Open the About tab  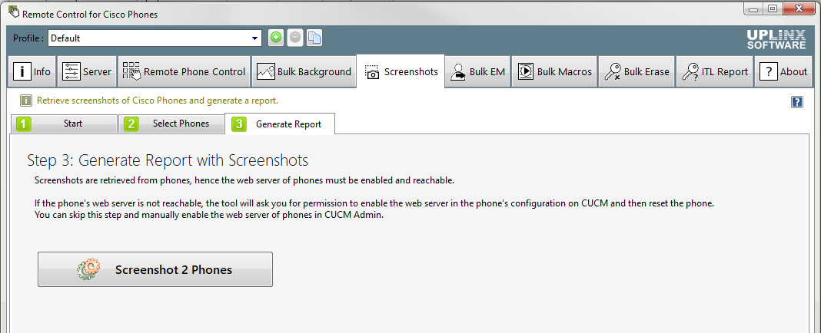[x=783, y=71]
